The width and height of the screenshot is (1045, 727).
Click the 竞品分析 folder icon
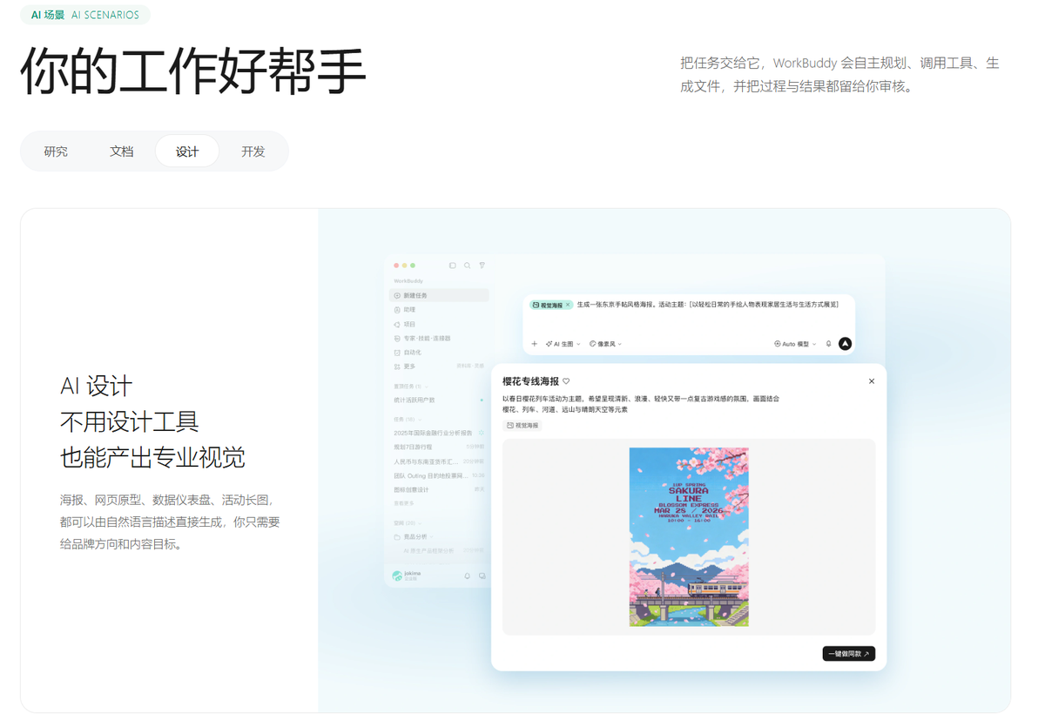(x=397, y=537)
